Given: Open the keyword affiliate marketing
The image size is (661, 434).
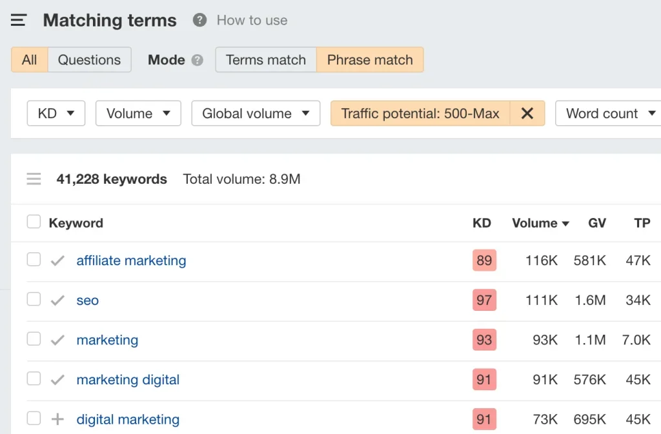Looking at the screenshot, I should [131, 260].
